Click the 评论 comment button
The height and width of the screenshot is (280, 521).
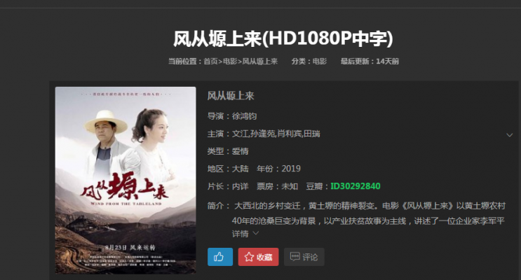point(304,257)
